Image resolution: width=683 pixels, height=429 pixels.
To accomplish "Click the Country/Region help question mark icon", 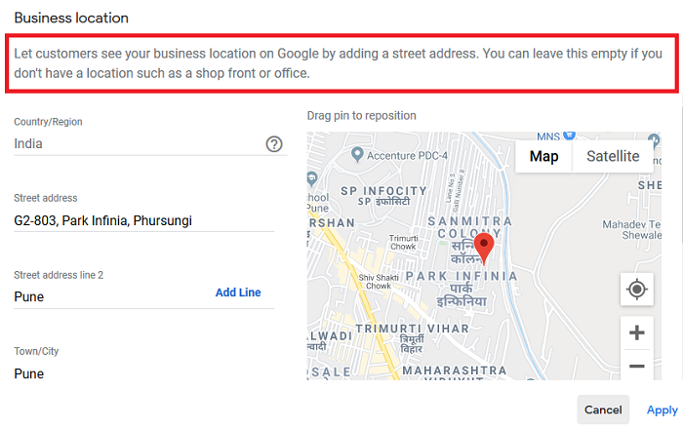I will coord(274,144).
